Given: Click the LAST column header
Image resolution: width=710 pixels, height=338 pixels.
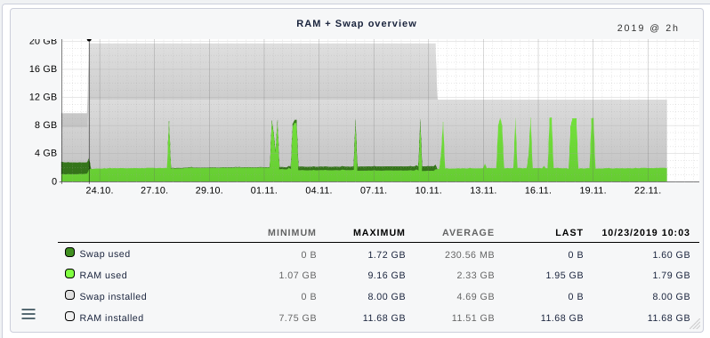Looking at the screenshot, I should [x=569, y=232].
